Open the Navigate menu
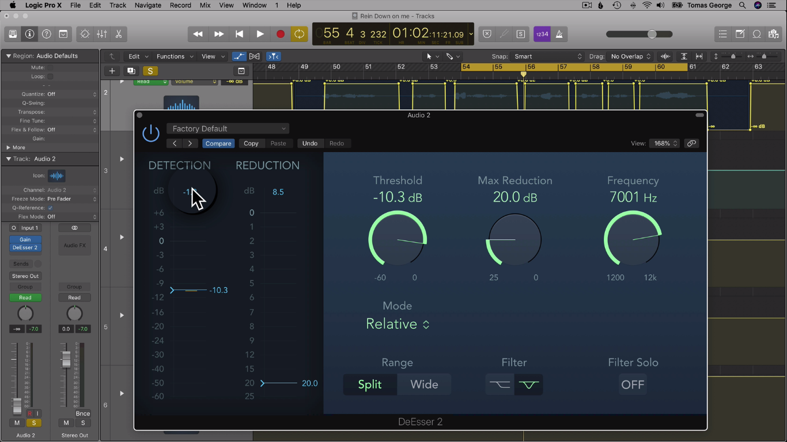The height and width of the screenshot is (442, 787). pyautogui.click(x=147, y=5)
